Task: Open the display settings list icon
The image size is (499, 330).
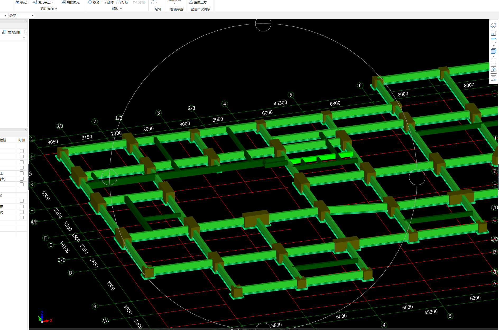Action: coord(493,78)
